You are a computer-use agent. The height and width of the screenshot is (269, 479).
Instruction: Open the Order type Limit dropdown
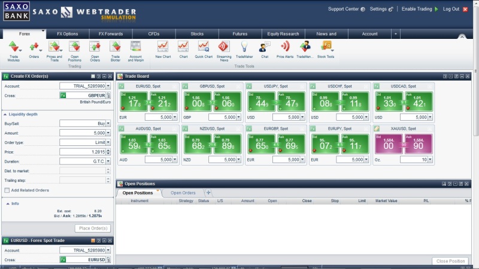[x=108, y=142]
